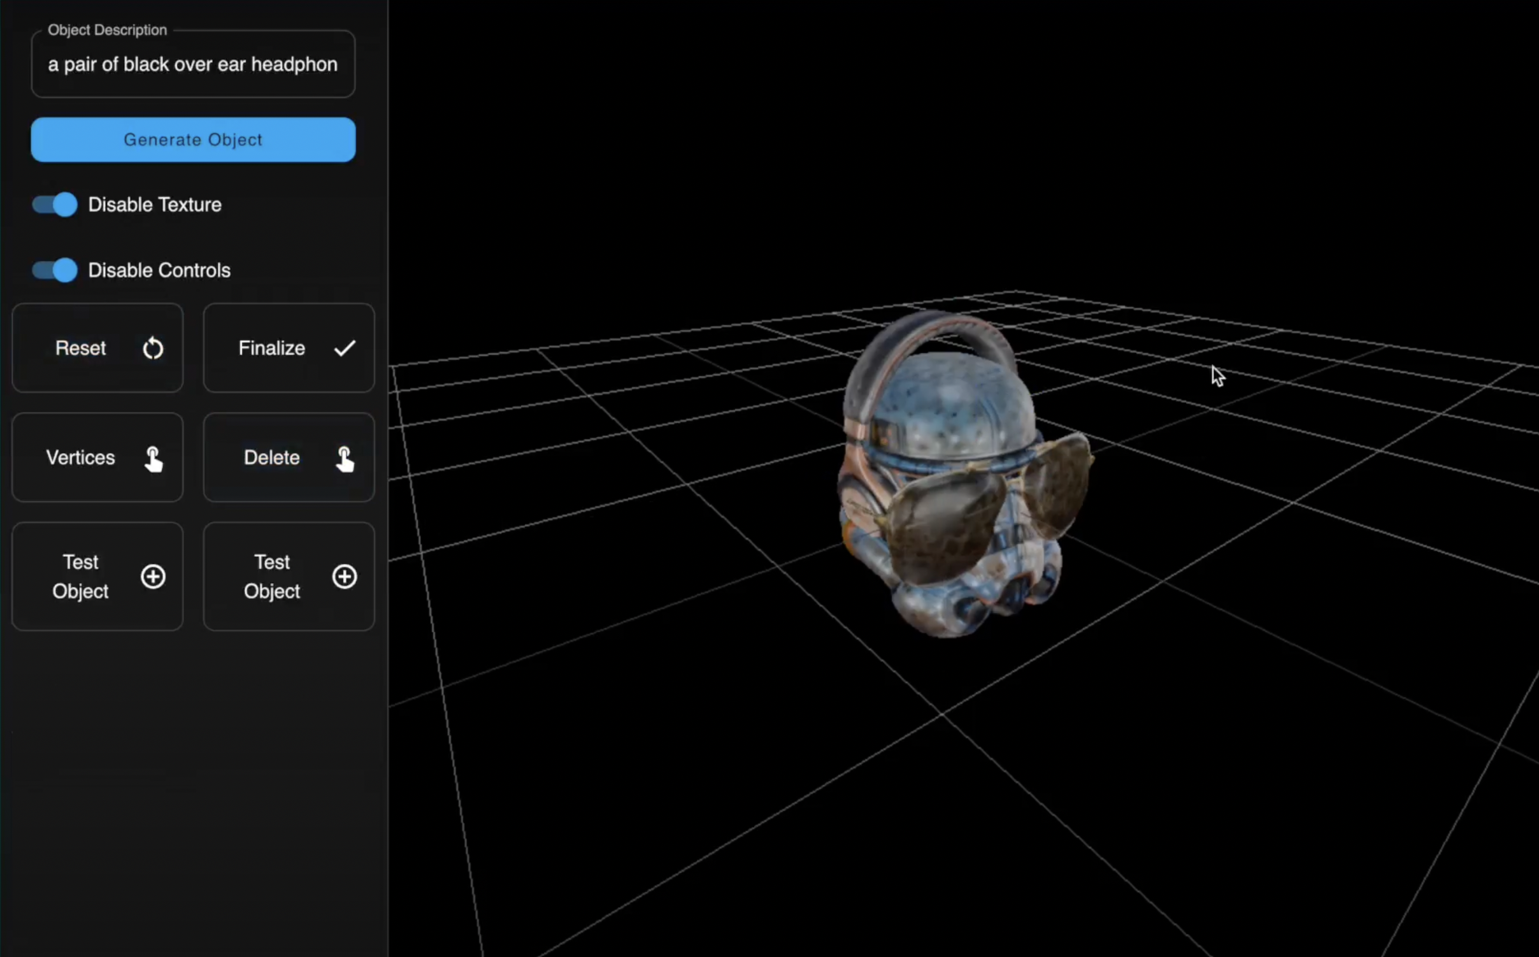Toggle the Disable Controls switch

pyautogui.click(x=55, y=270)
